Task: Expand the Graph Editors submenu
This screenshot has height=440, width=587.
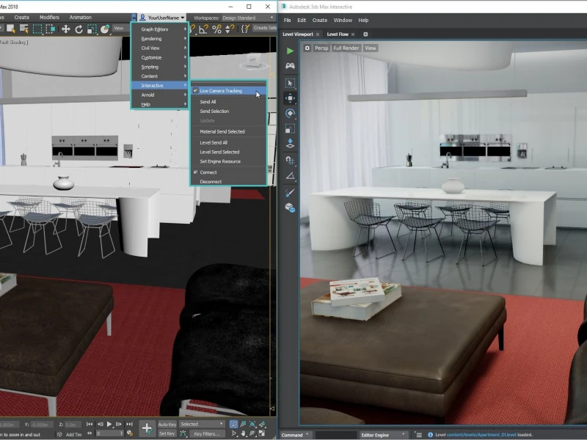Action: [160, 29]
